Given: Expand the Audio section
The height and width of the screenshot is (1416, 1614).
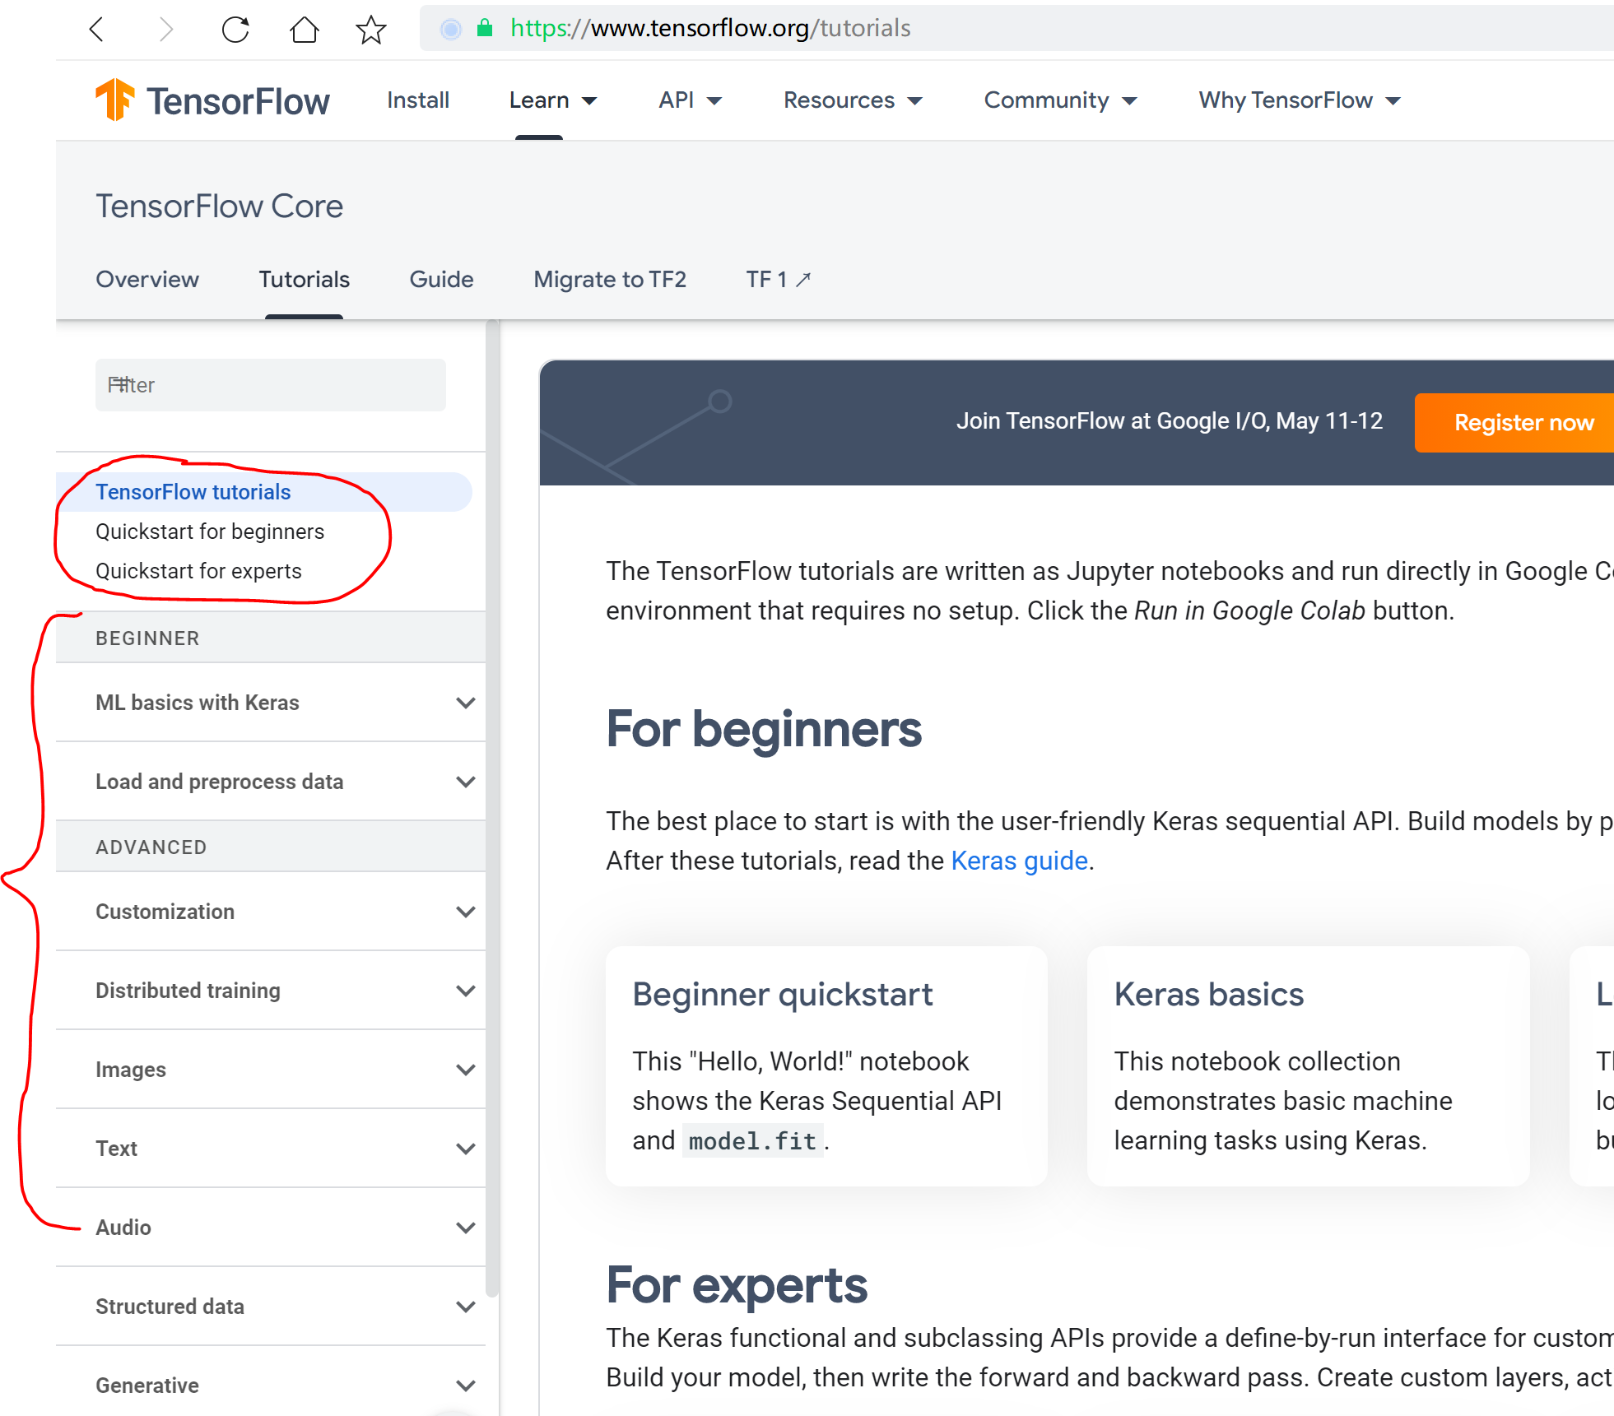Looking at the screenshot, I should pos(271,1228).
